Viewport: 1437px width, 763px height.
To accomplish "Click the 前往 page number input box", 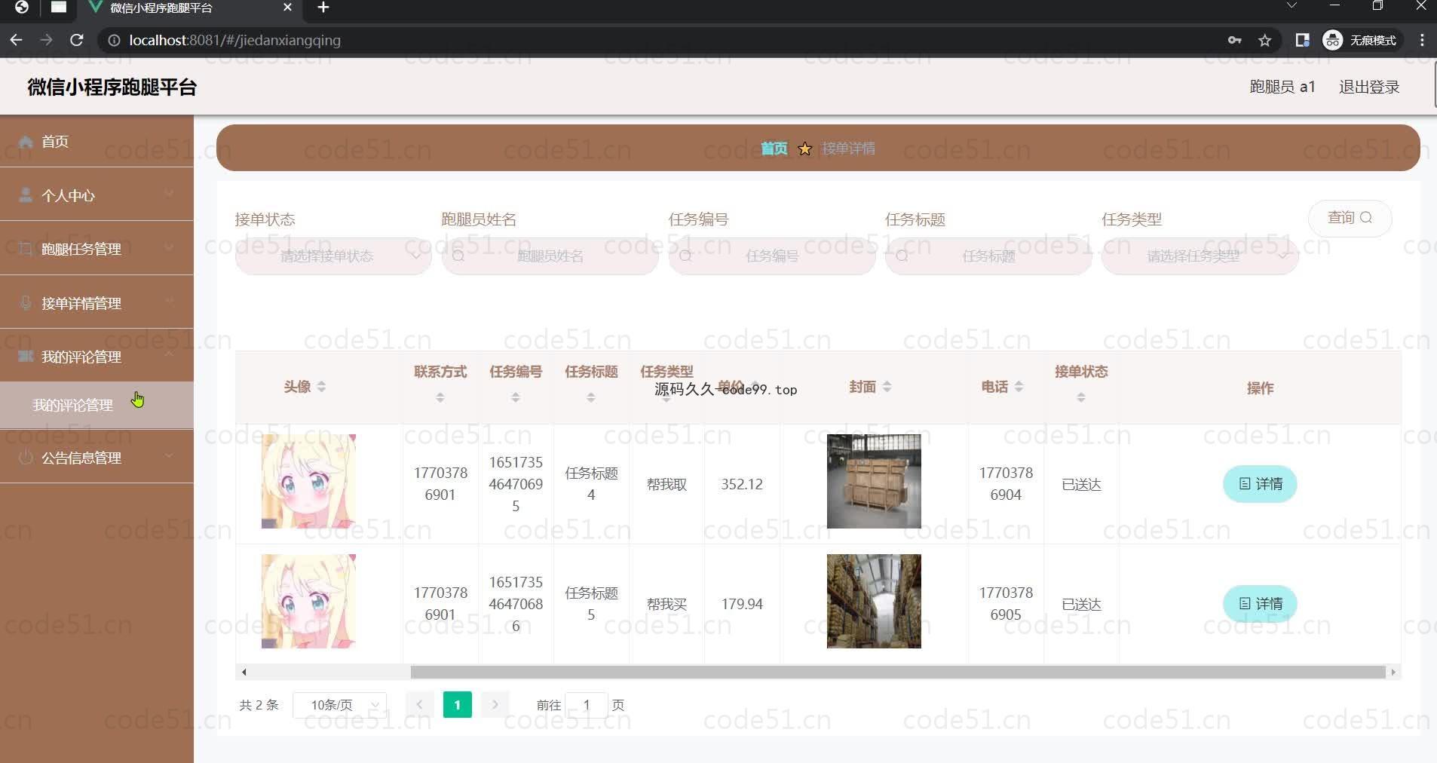I will click(x=586, y=705).
